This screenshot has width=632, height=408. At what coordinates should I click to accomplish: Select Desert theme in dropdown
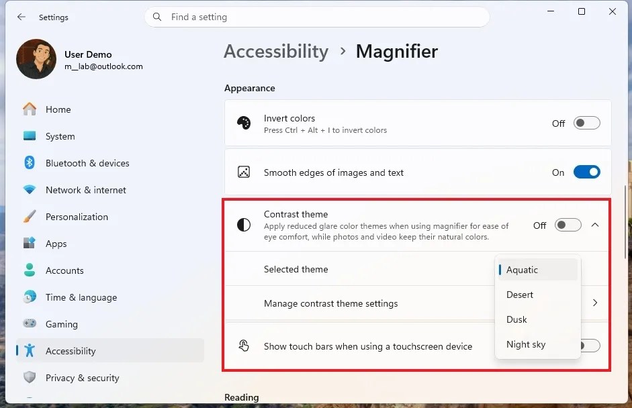538,295
